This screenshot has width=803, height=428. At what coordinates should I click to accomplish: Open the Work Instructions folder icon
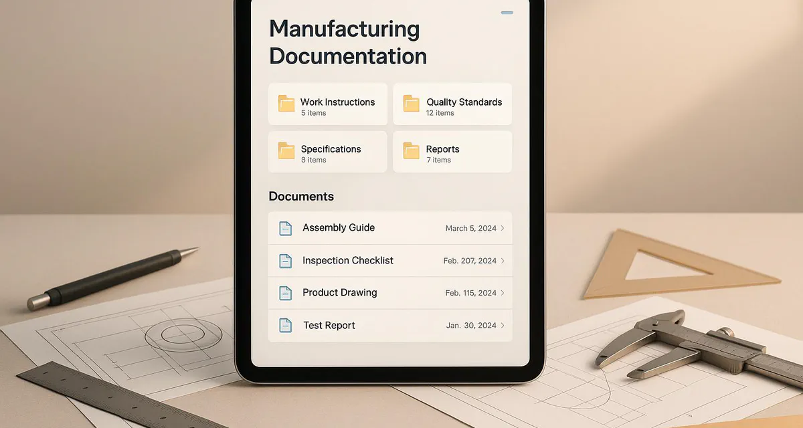click(x=286, y=104)
